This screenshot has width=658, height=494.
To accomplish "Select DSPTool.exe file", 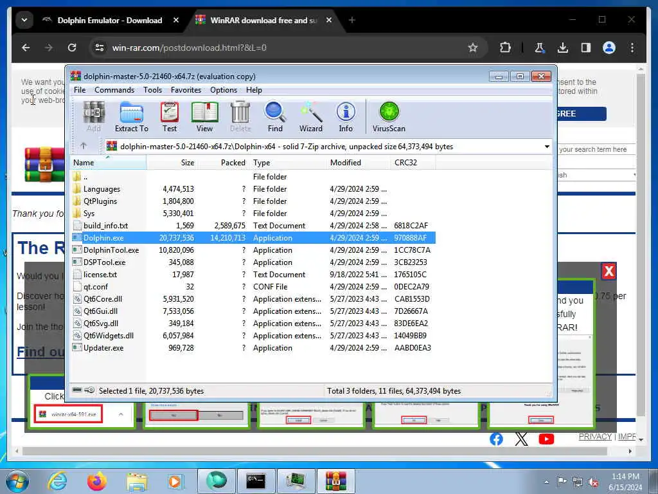I will tap(253, 262).
